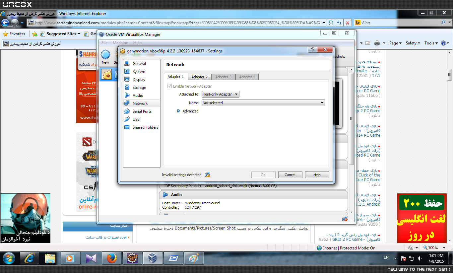Click the Read Mail icon in Internet Explorer
This screenshot has height=273, width=453.
[x=367, y=43]
